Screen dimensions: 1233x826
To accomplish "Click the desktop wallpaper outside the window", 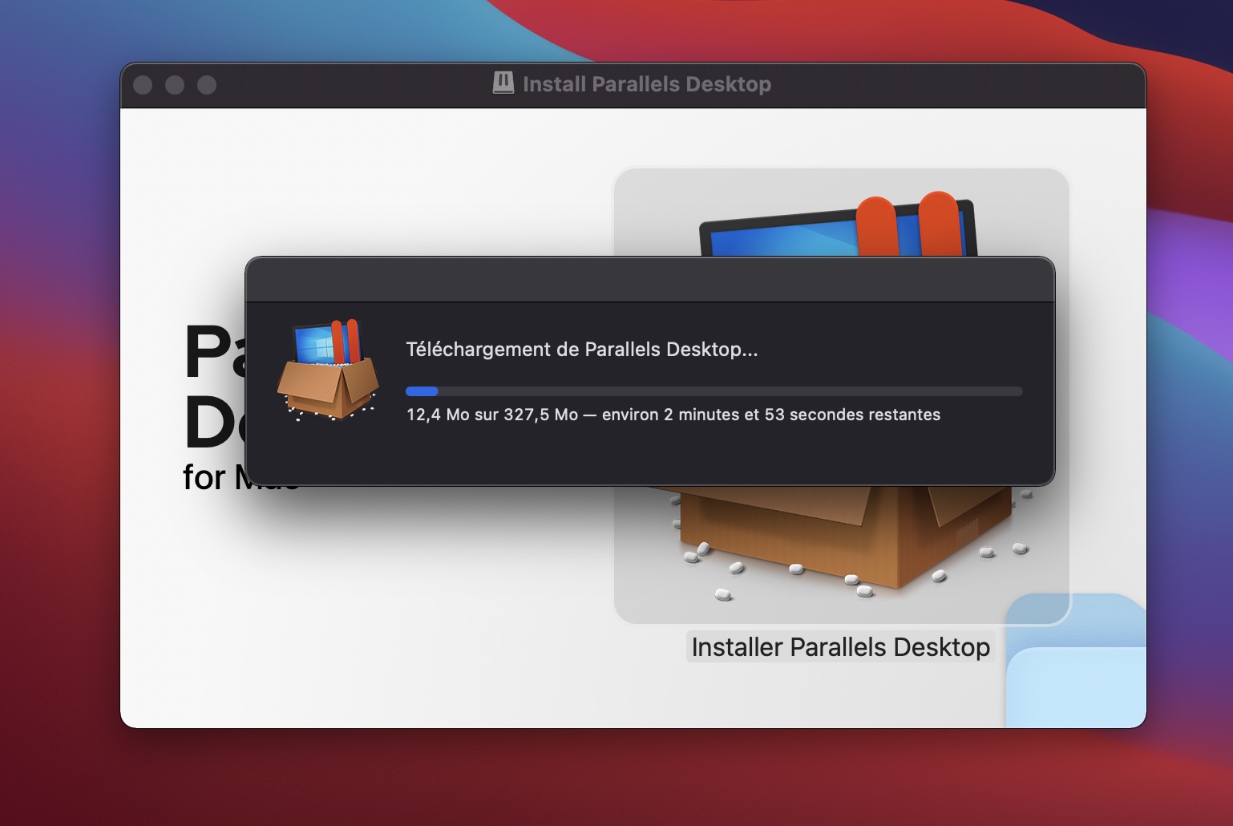I will 56,401.
